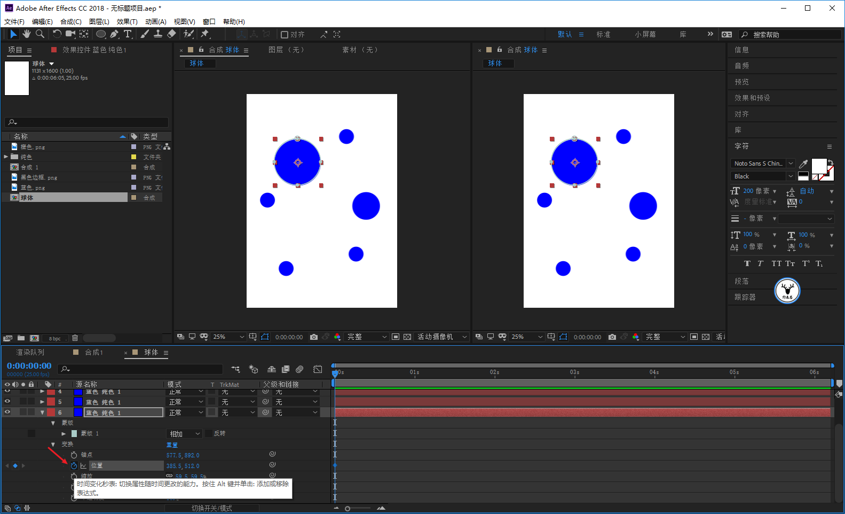Image resolution: width=845 pixels, height=514 pixels.
Task: Select the Type text tool
Action: coord(128,34)
